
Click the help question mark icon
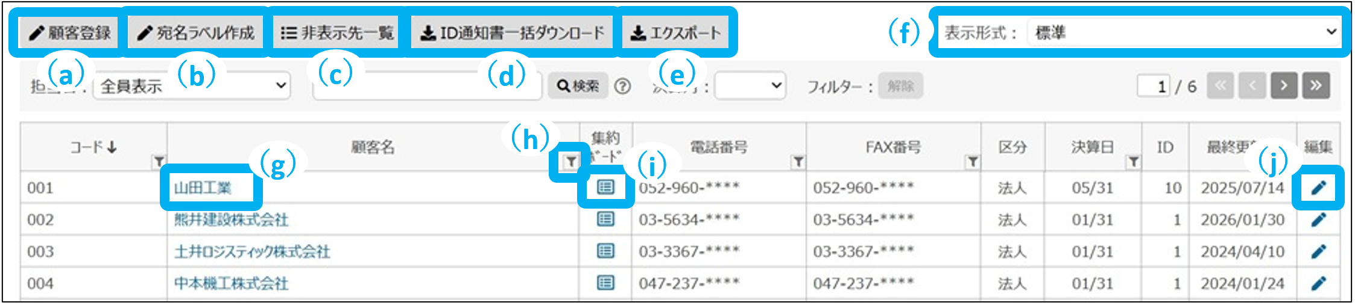click(622, 87)
